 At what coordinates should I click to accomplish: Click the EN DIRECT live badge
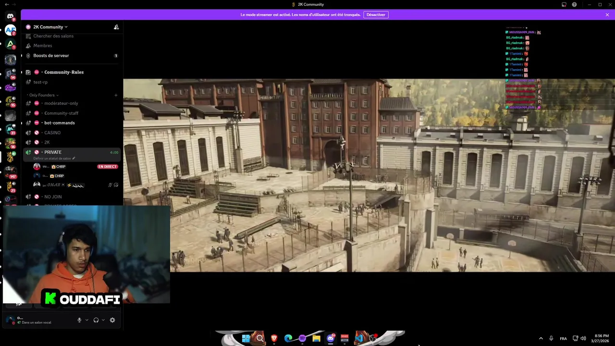(107, 167)
